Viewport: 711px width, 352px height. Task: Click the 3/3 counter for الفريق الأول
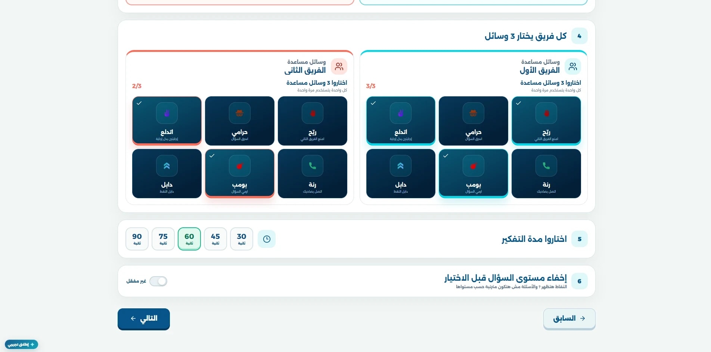click(371, 86)
